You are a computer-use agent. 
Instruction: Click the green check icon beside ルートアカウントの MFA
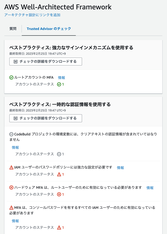(11, 78)
